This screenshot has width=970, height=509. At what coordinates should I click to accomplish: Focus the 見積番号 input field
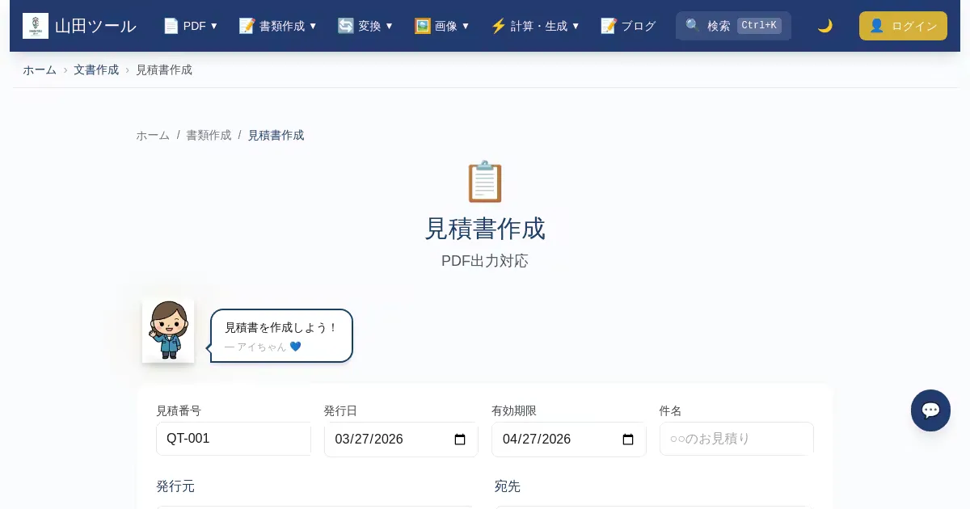[233, 439]
